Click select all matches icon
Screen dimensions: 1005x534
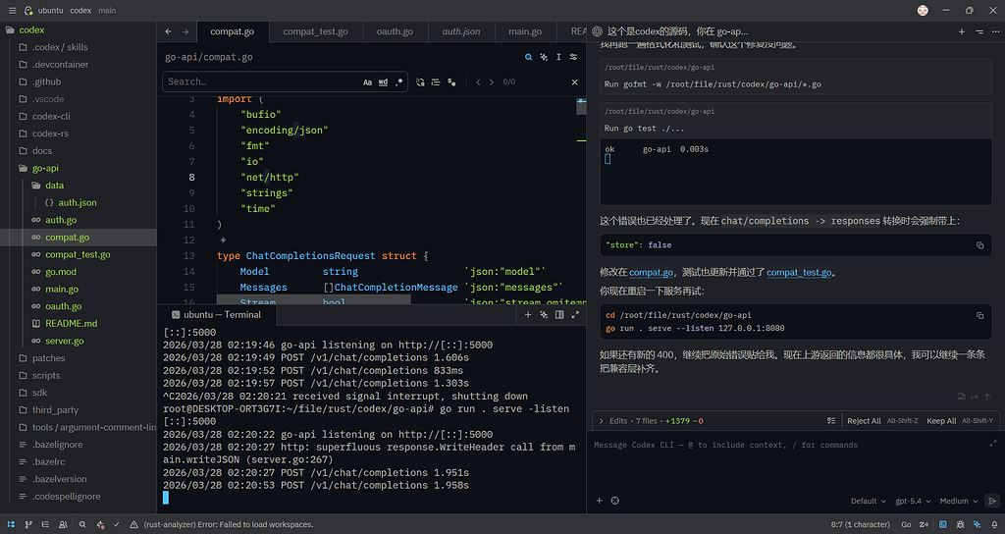[451, 82]
